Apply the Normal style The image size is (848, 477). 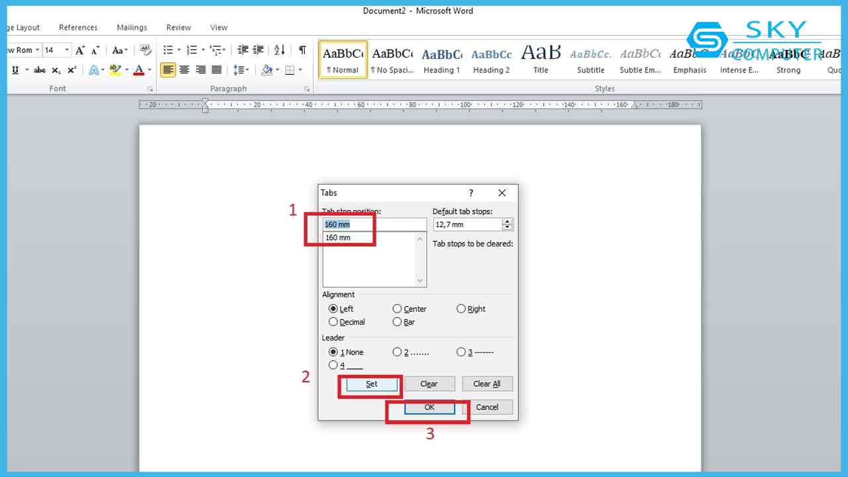[x=343, y=60]
